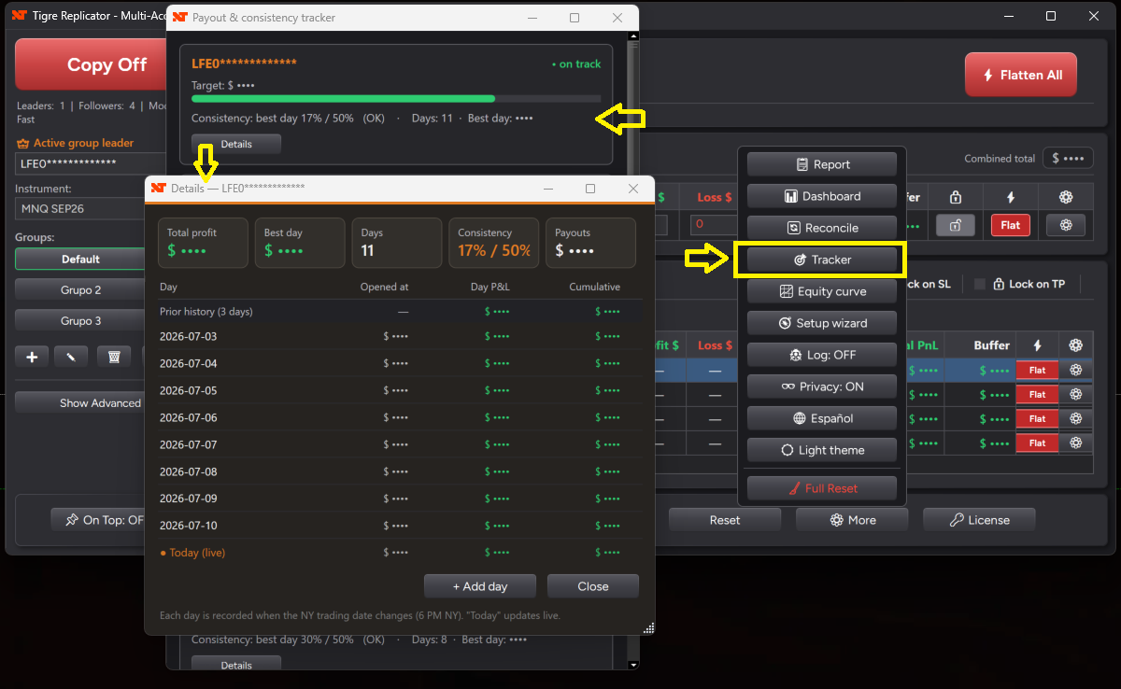
Task: Toggle Log: OFF setting
Action: pyautogui.click(x=822, y=355)
